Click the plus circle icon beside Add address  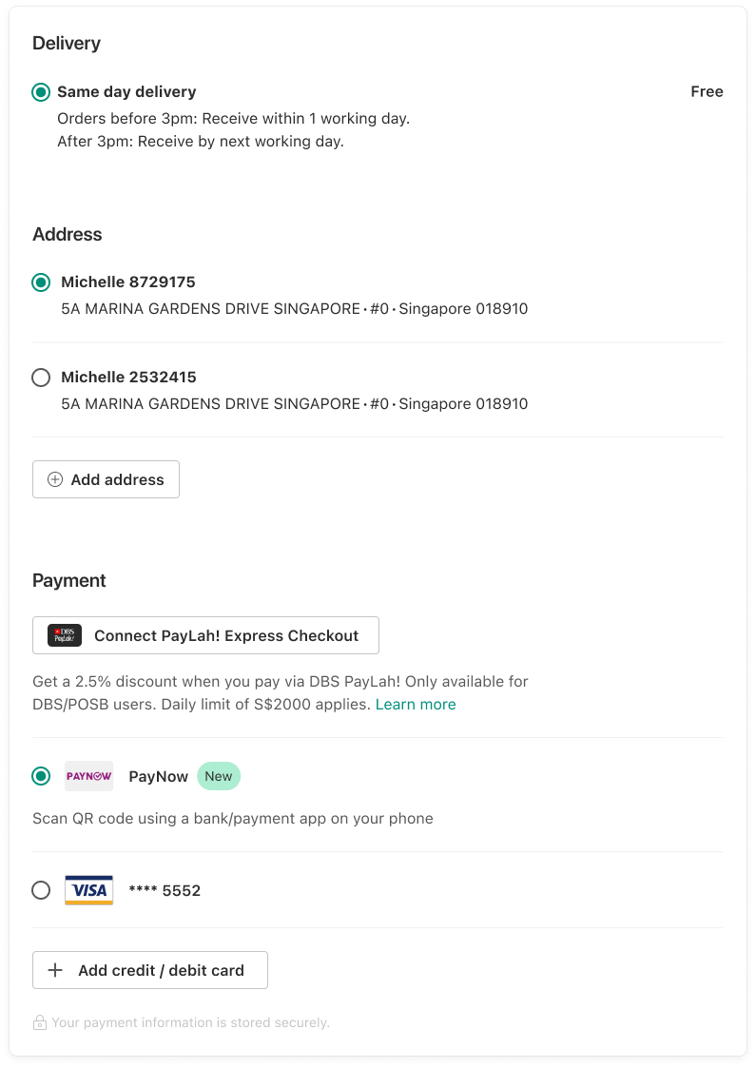55,479
